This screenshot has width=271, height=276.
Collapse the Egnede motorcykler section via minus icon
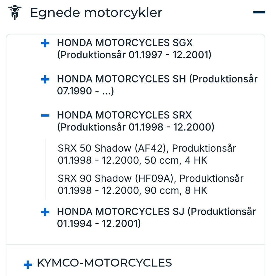[x=259, y=12]
